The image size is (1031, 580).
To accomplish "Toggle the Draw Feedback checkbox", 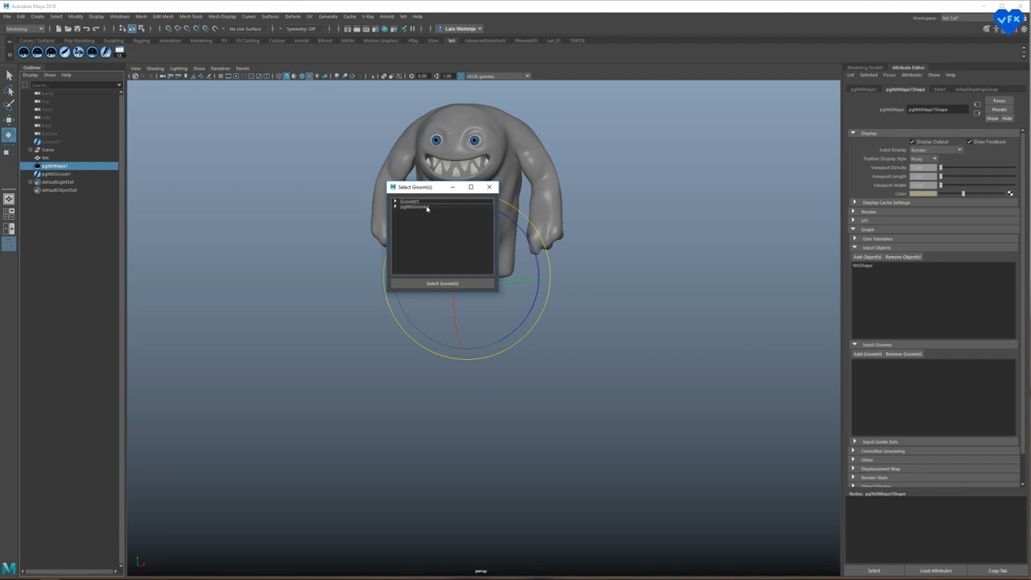I will pyautogui.click(x=969, y=142).
